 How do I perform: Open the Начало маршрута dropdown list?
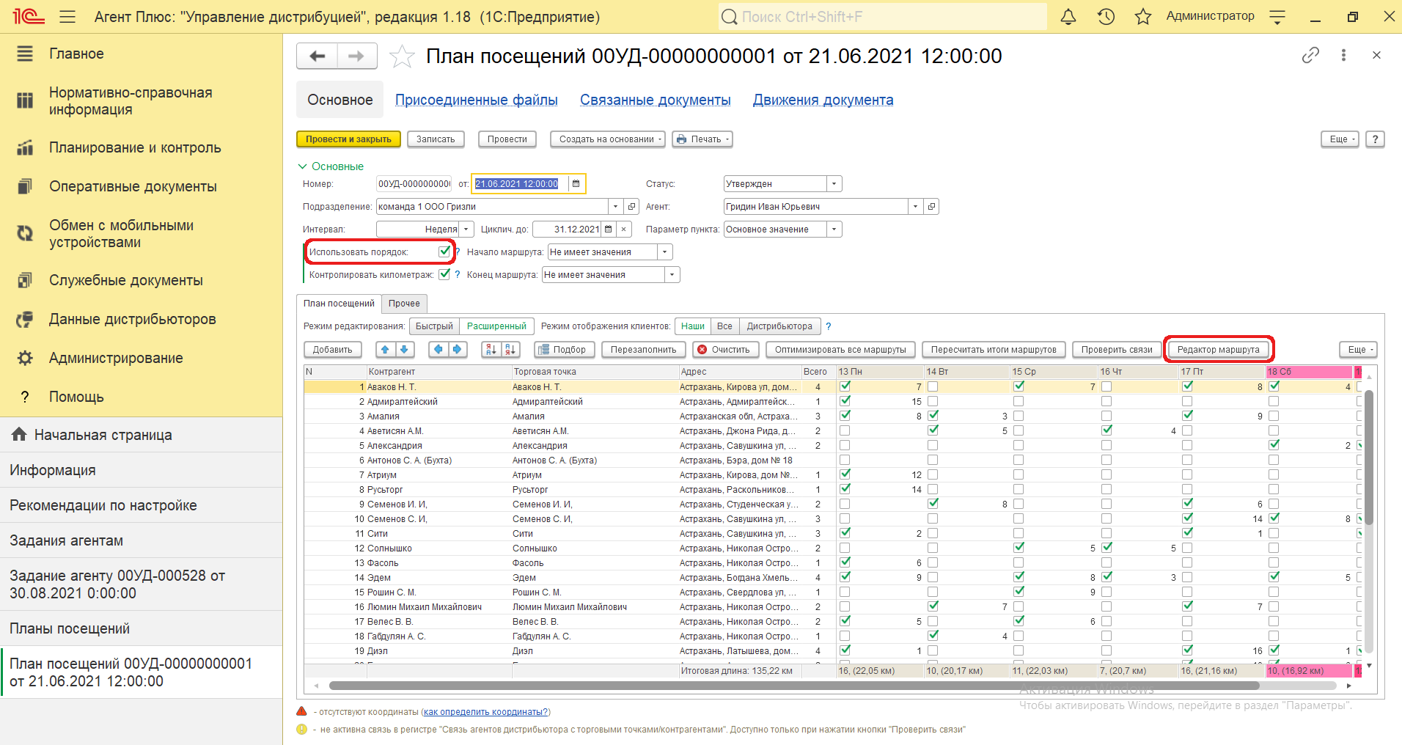coord(664,252)
